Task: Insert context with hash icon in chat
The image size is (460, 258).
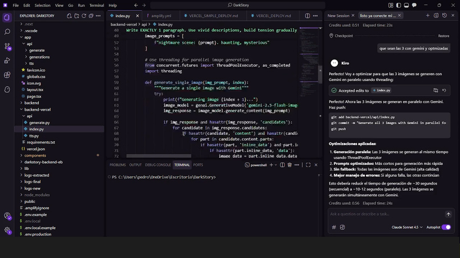Action: 334,227
